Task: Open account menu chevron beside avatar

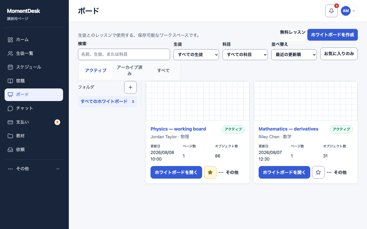Action: (x=354, y=11)
